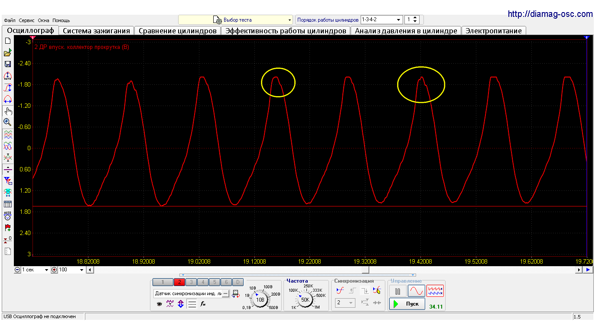The height and width of the screenshot is (322, 599).
Task: Open the checklist notes icon
Action: click(x=7, y=251)
